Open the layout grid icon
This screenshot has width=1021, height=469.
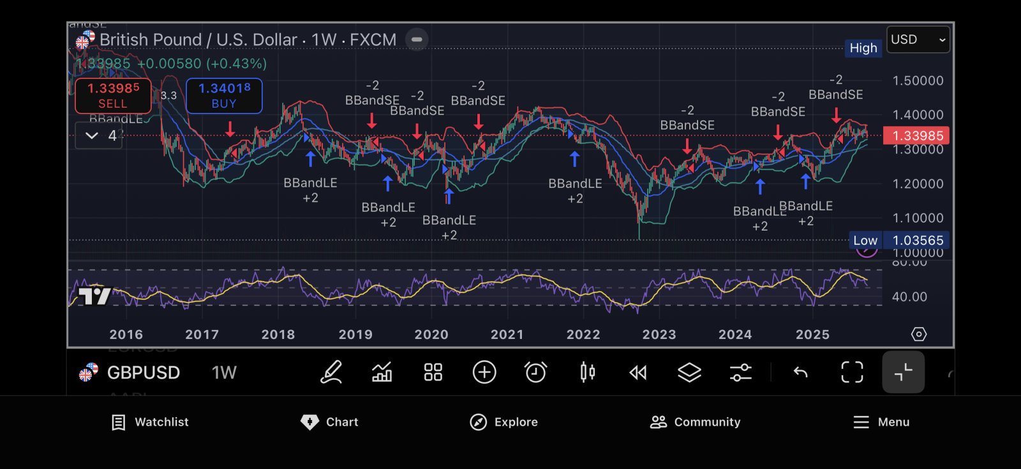click(x=433, y=372)
